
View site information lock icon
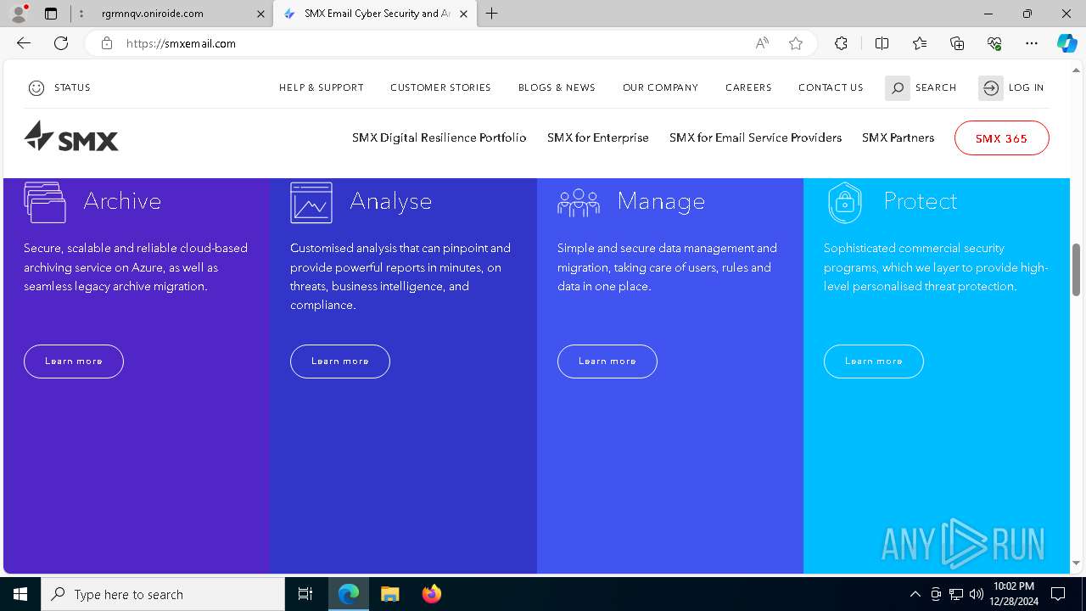coord(107,43)
